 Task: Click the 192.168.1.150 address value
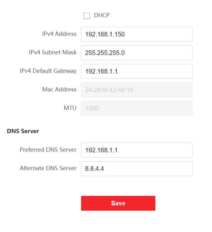click(x=105, y=34)
